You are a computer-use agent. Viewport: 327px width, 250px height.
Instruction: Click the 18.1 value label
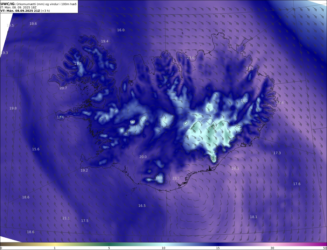(x=254, y=217)
